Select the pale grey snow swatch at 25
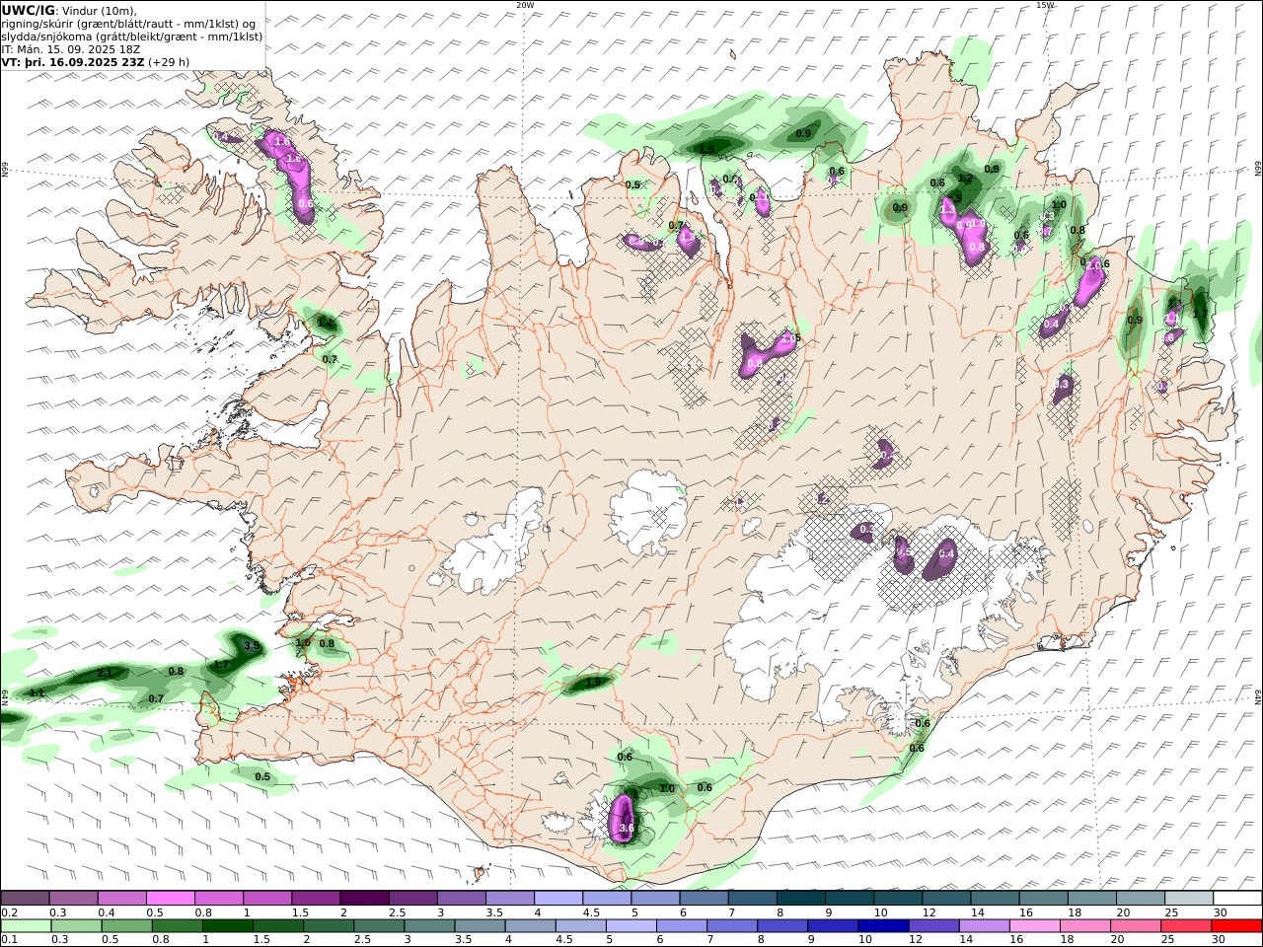The height and width of the screenshot is (947, 1263). tap(1188, 899)
